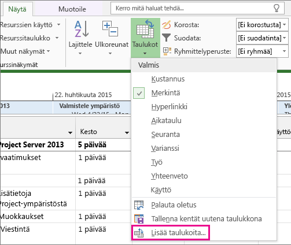291x245 pixels.
Task: Click the Ulkoreunat outline plus-minus icon
Action: pos(110,28)
